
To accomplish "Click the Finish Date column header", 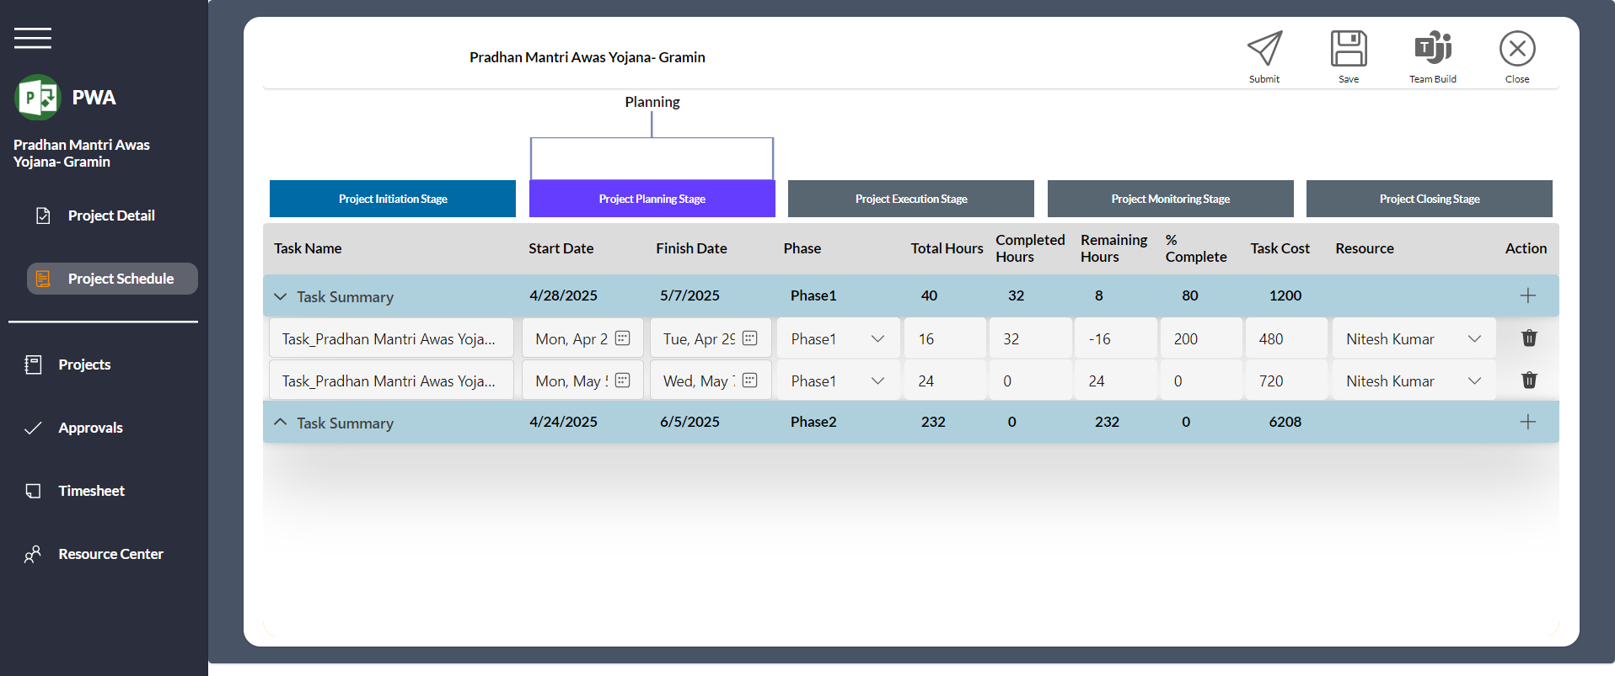I will coord(691,248).
